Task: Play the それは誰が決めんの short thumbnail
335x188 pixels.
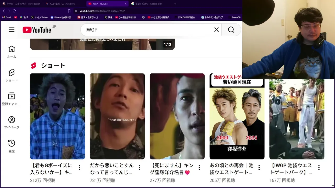Action: coord(117,116)
